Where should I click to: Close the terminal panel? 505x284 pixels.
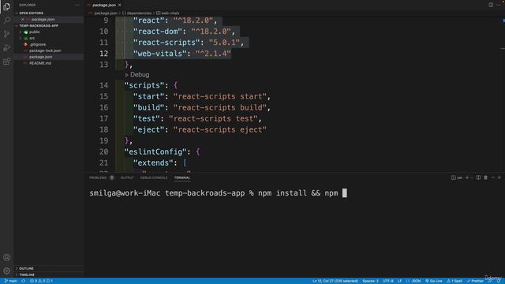click(x=499, y=177)
